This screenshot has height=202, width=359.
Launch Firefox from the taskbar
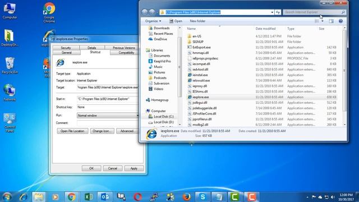tap(187, 197)
